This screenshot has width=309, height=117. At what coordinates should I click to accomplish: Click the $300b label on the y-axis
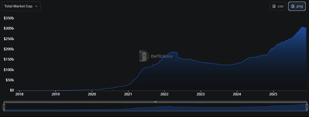[9, 29]
